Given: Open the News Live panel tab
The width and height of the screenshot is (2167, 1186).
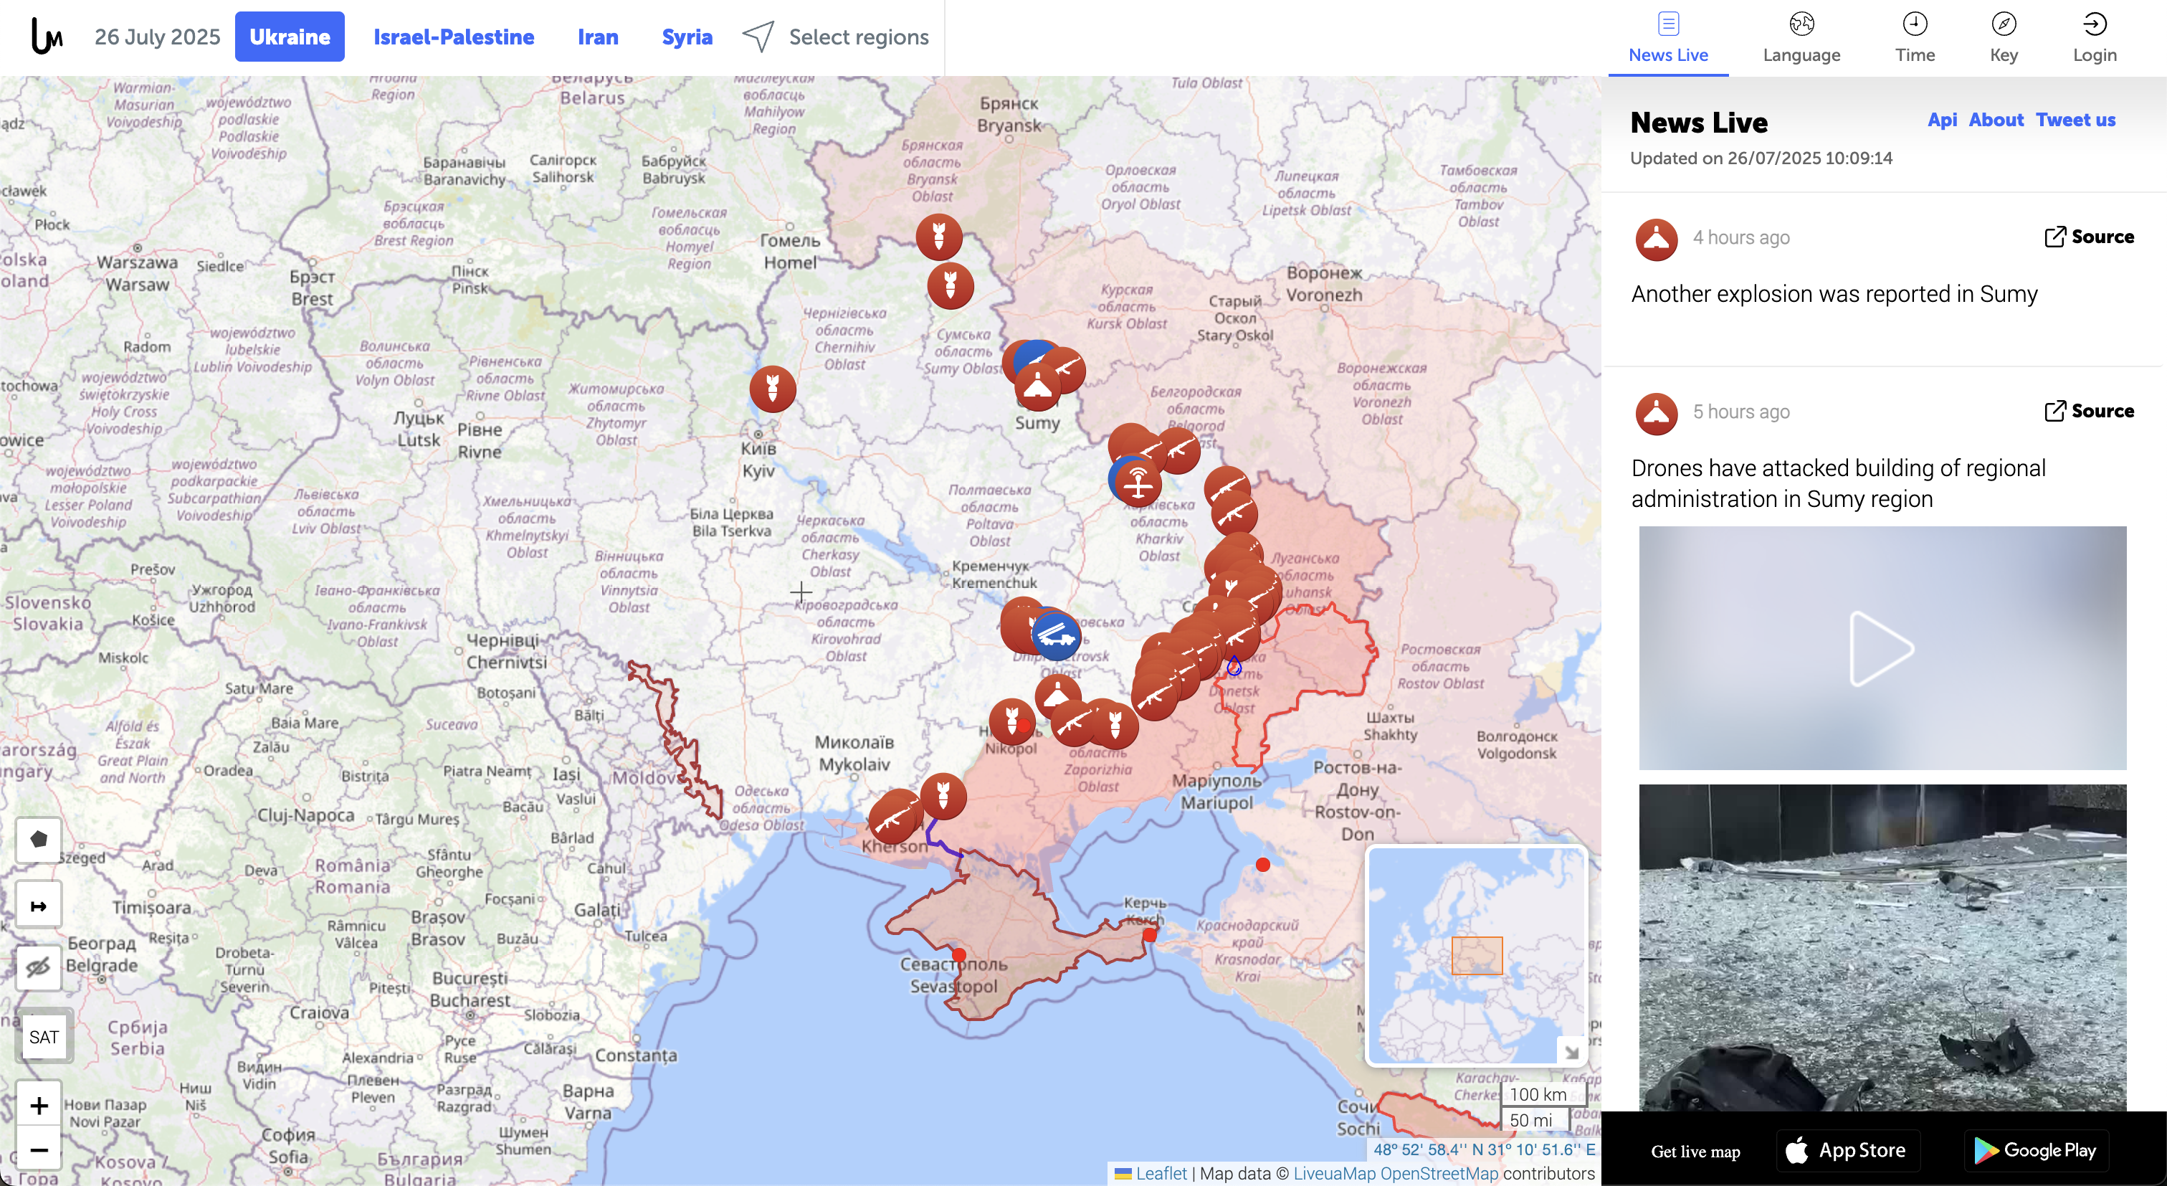Looking at the screenshot, I should tap(1668, 38).
